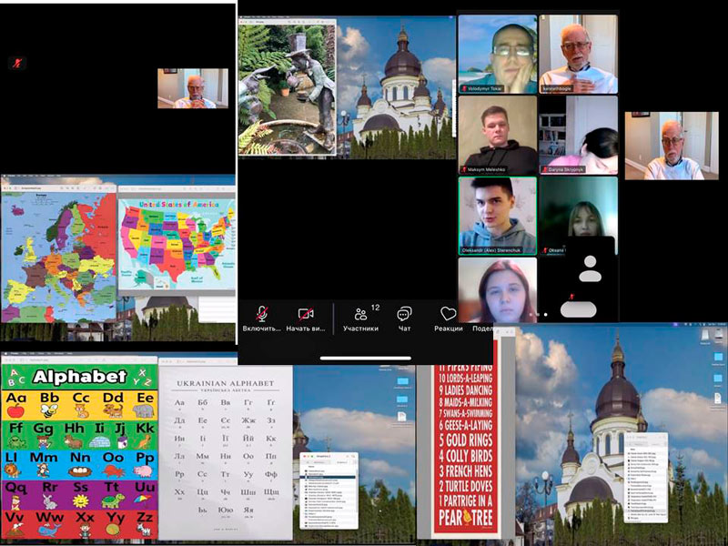
Task: Click the Ukrainian Alphabet poster window
Action: pyautogui.click(x=226, y=452)
